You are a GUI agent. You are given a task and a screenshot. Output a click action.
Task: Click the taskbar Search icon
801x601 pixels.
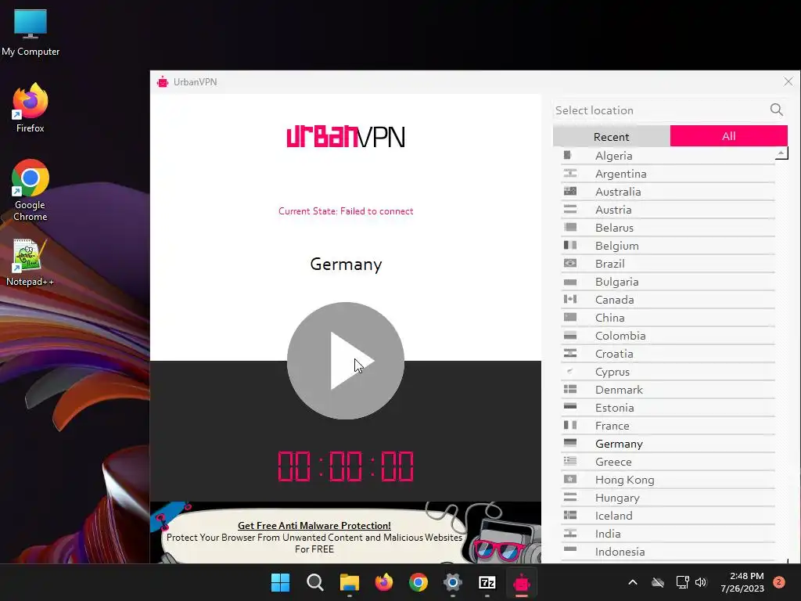(x=314, y=582)
